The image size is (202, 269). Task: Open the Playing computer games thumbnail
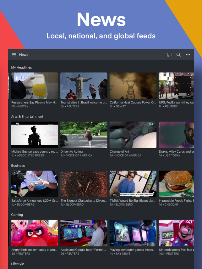click(133, 233)
